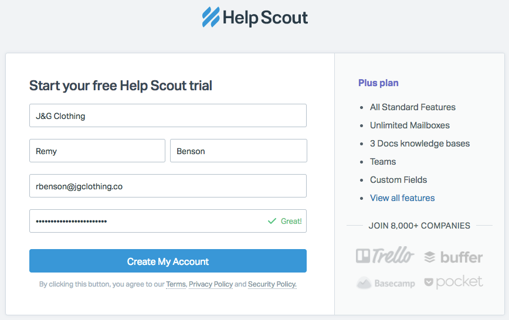Open the Security Policy link

[272, 284]
